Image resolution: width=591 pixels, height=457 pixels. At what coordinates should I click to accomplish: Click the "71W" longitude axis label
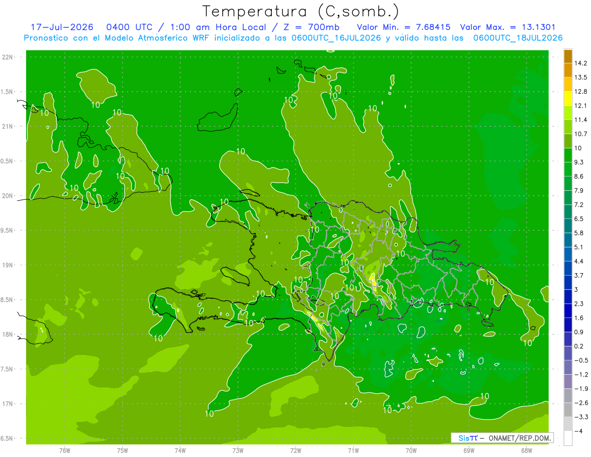coord(353,450)
